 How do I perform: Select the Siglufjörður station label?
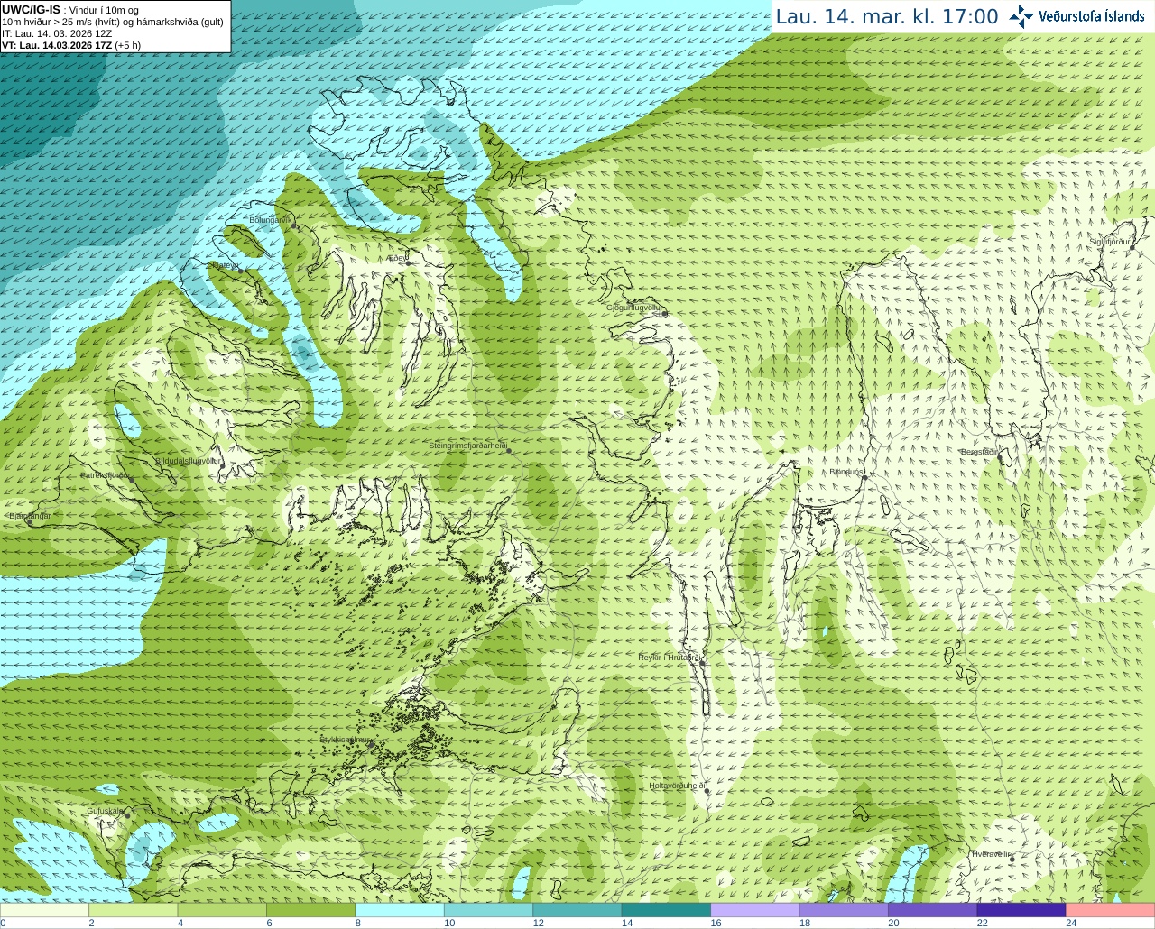(x=1110, y=242)
